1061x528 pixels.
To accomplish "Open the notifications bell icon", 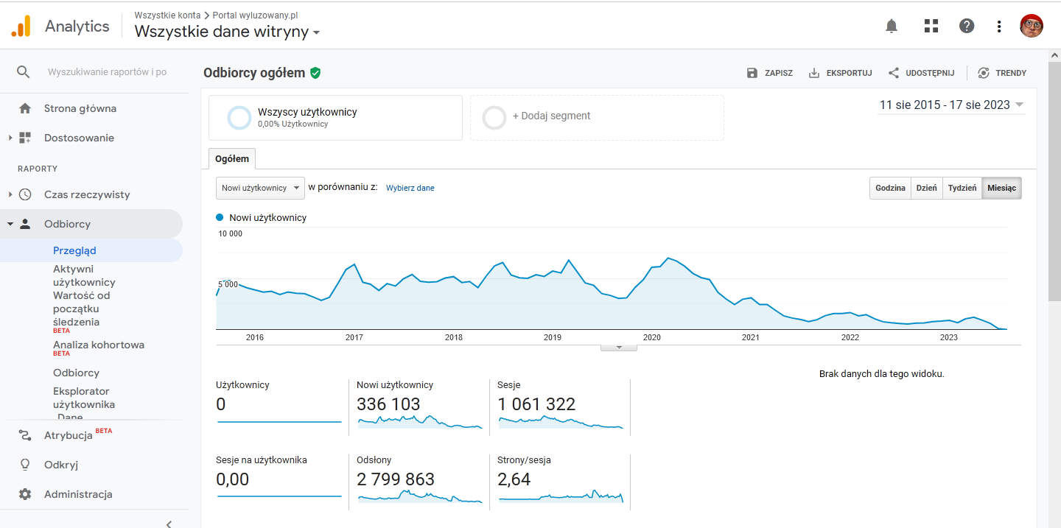I will pos(892,27).
